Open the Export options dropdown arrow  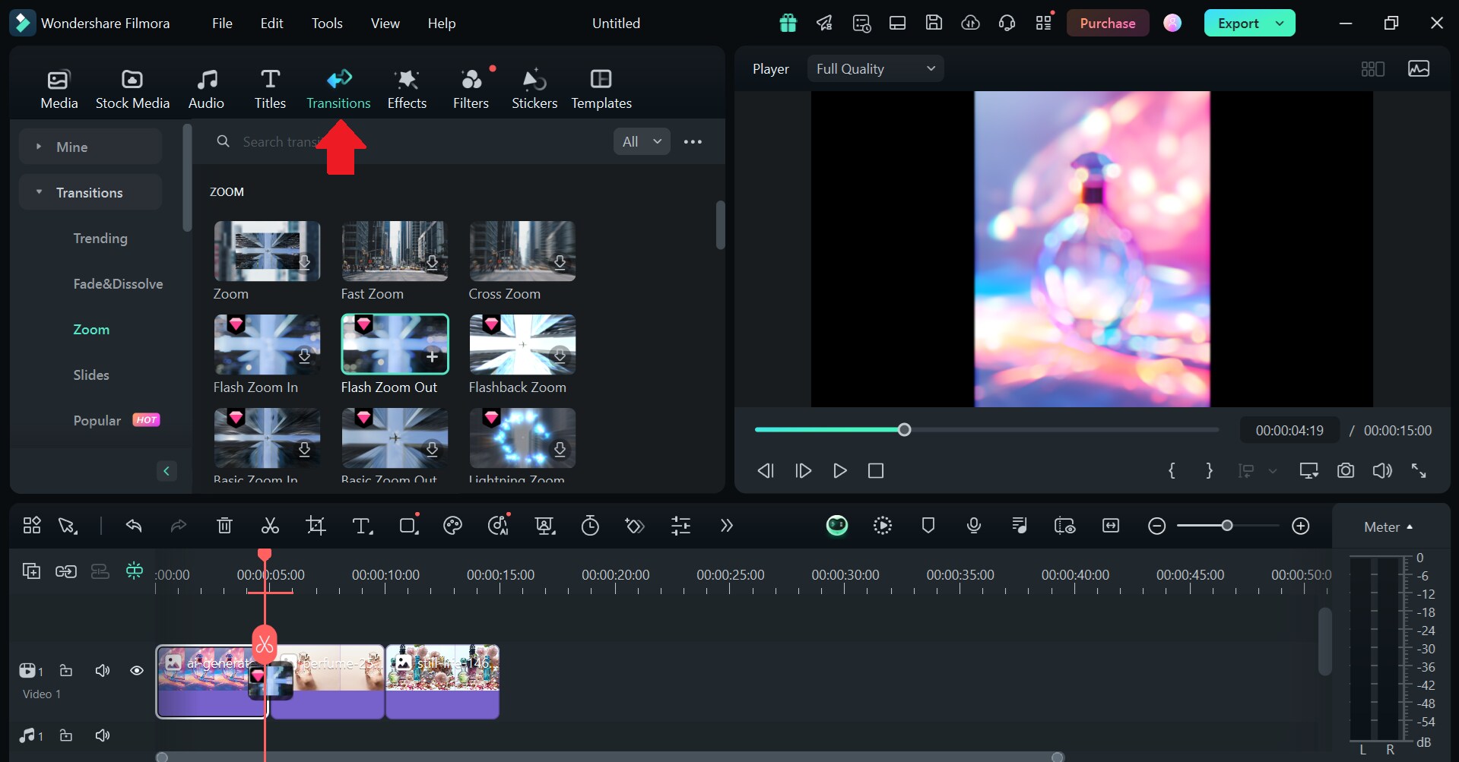pyautogui.click(x=1280, y=24)
